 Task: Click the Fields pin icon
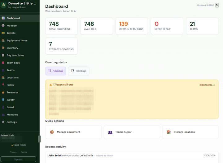3,85
